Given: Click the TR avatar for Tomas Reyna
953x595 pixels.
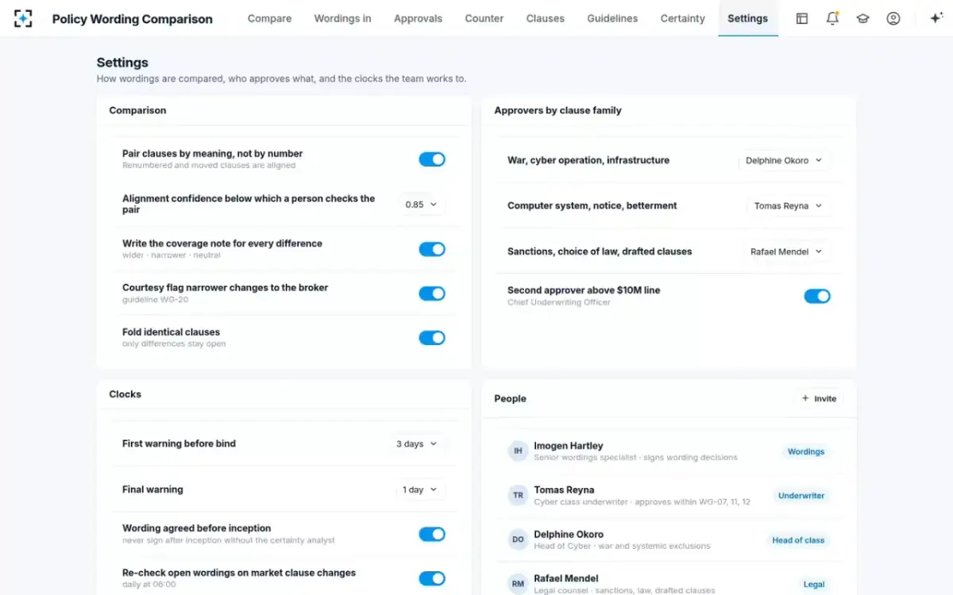Looking at the screenshot, I should point(518,496).
